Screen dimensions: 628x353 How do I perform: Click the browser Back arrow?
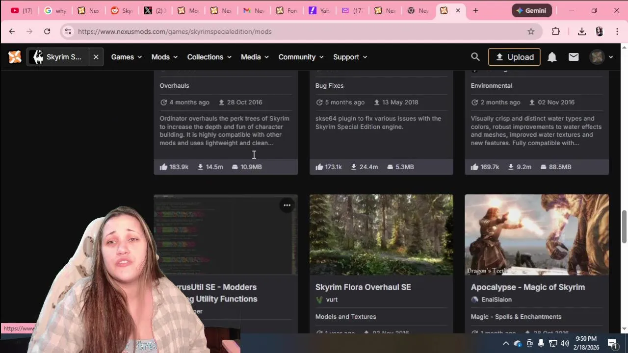(12, 31)
